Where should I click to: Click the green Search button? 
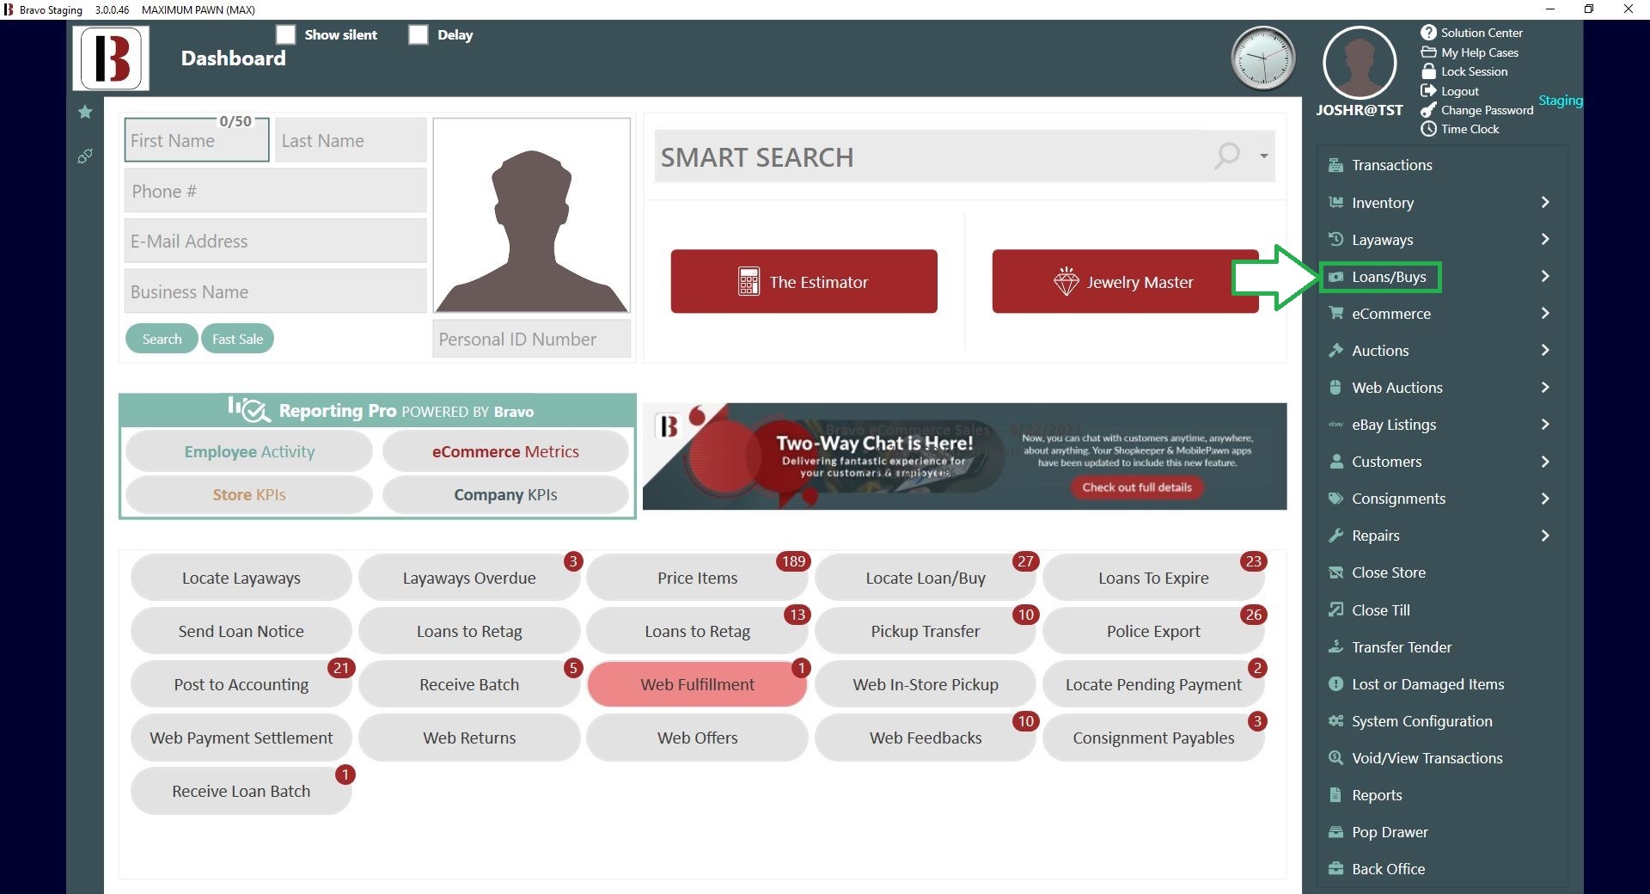coord(162,339)
